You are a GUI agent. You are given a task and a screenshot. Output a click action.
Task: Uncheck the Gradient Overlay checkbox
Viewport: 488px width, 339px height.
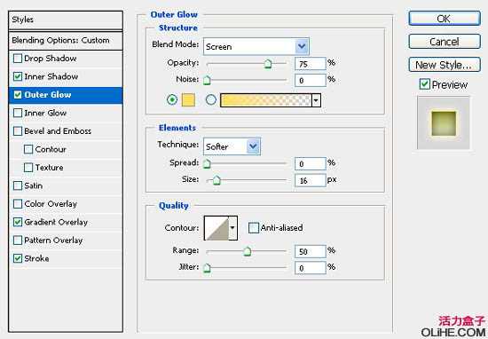pyautogui.click(x=18, y=222)
